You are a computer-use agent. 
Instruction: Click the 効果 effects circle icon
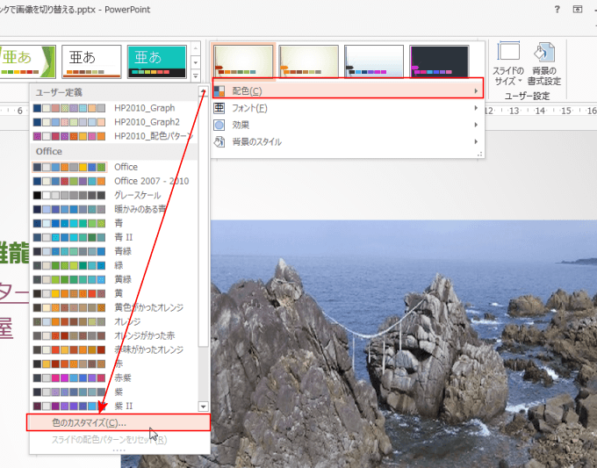click(x=219, y=125)
